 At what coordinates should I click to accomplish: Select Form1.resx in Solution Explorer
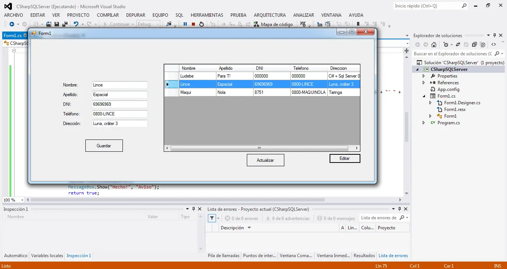455,109
